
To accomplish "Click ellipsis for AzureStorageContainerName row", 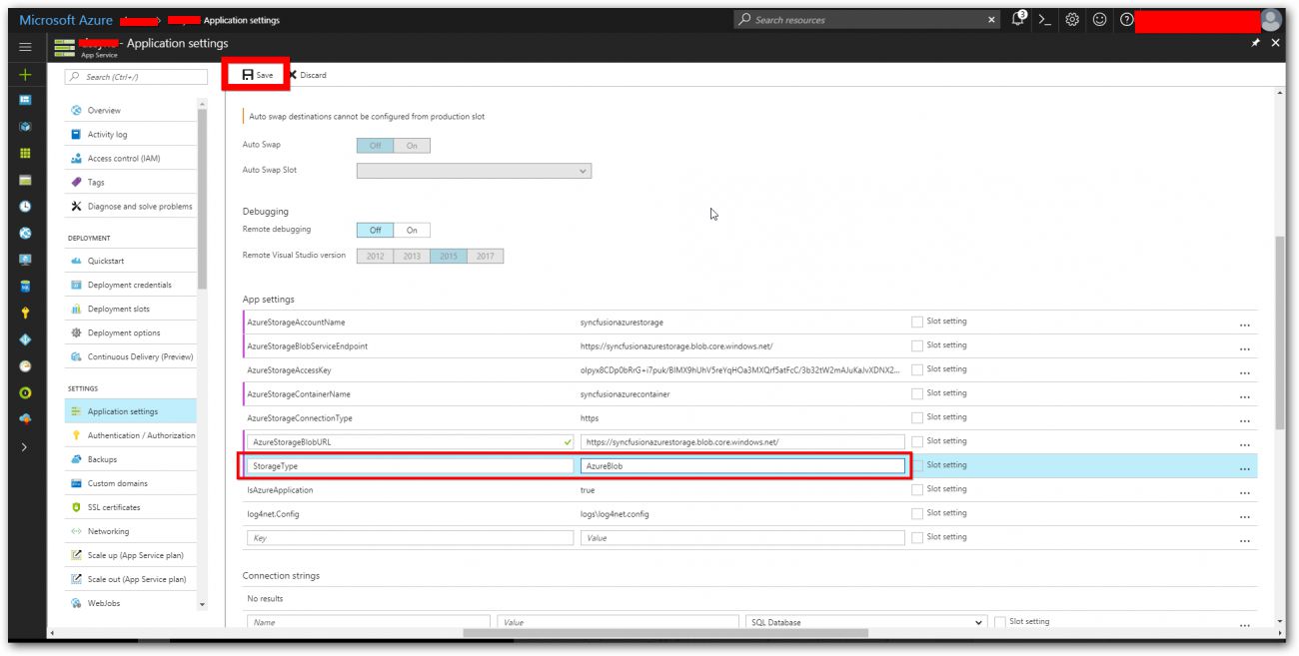I will tap(1245, 396).
